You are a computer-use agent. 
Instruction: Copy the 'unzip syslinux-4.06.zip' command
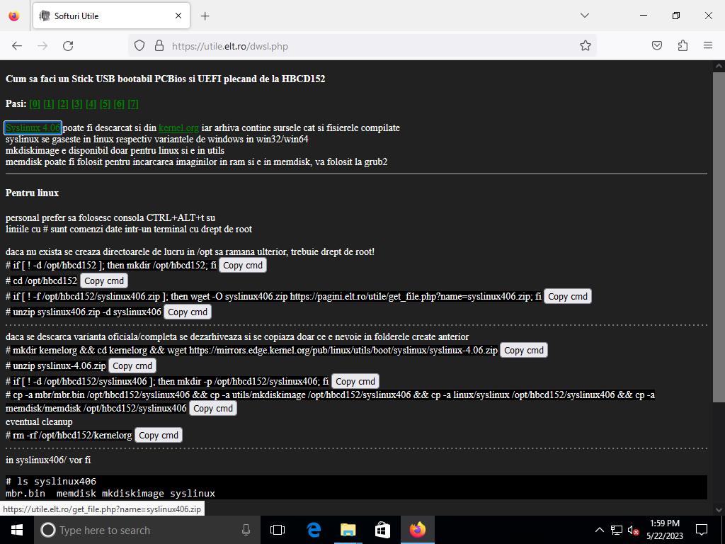point(132,365)
